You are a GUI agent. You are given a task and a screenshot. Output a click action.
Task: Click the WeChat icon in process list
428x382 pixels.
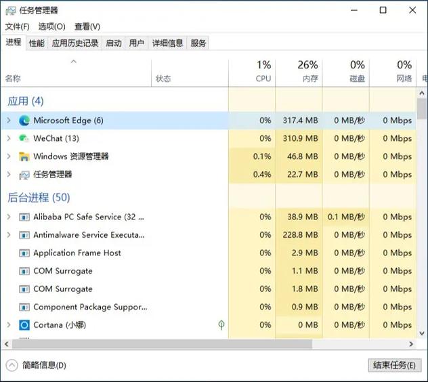click(24, 138)
